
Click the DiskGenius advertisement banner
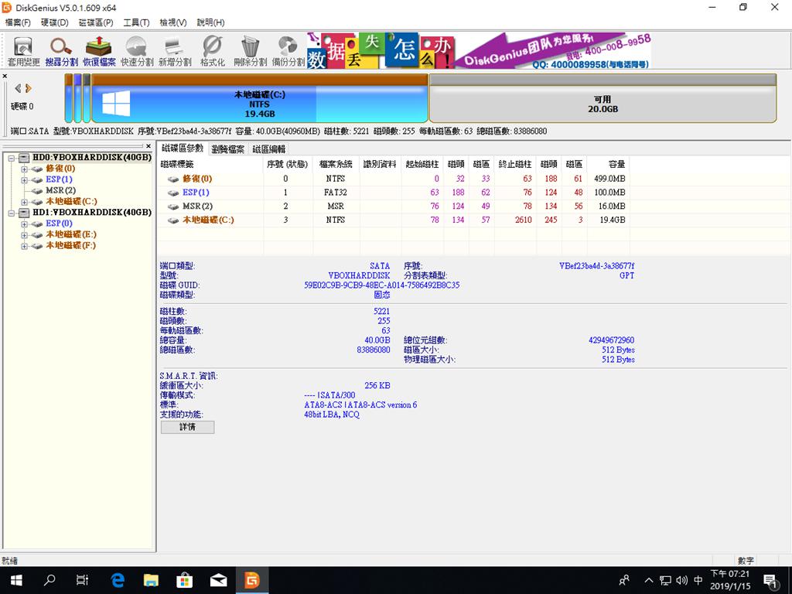point(479,50)
